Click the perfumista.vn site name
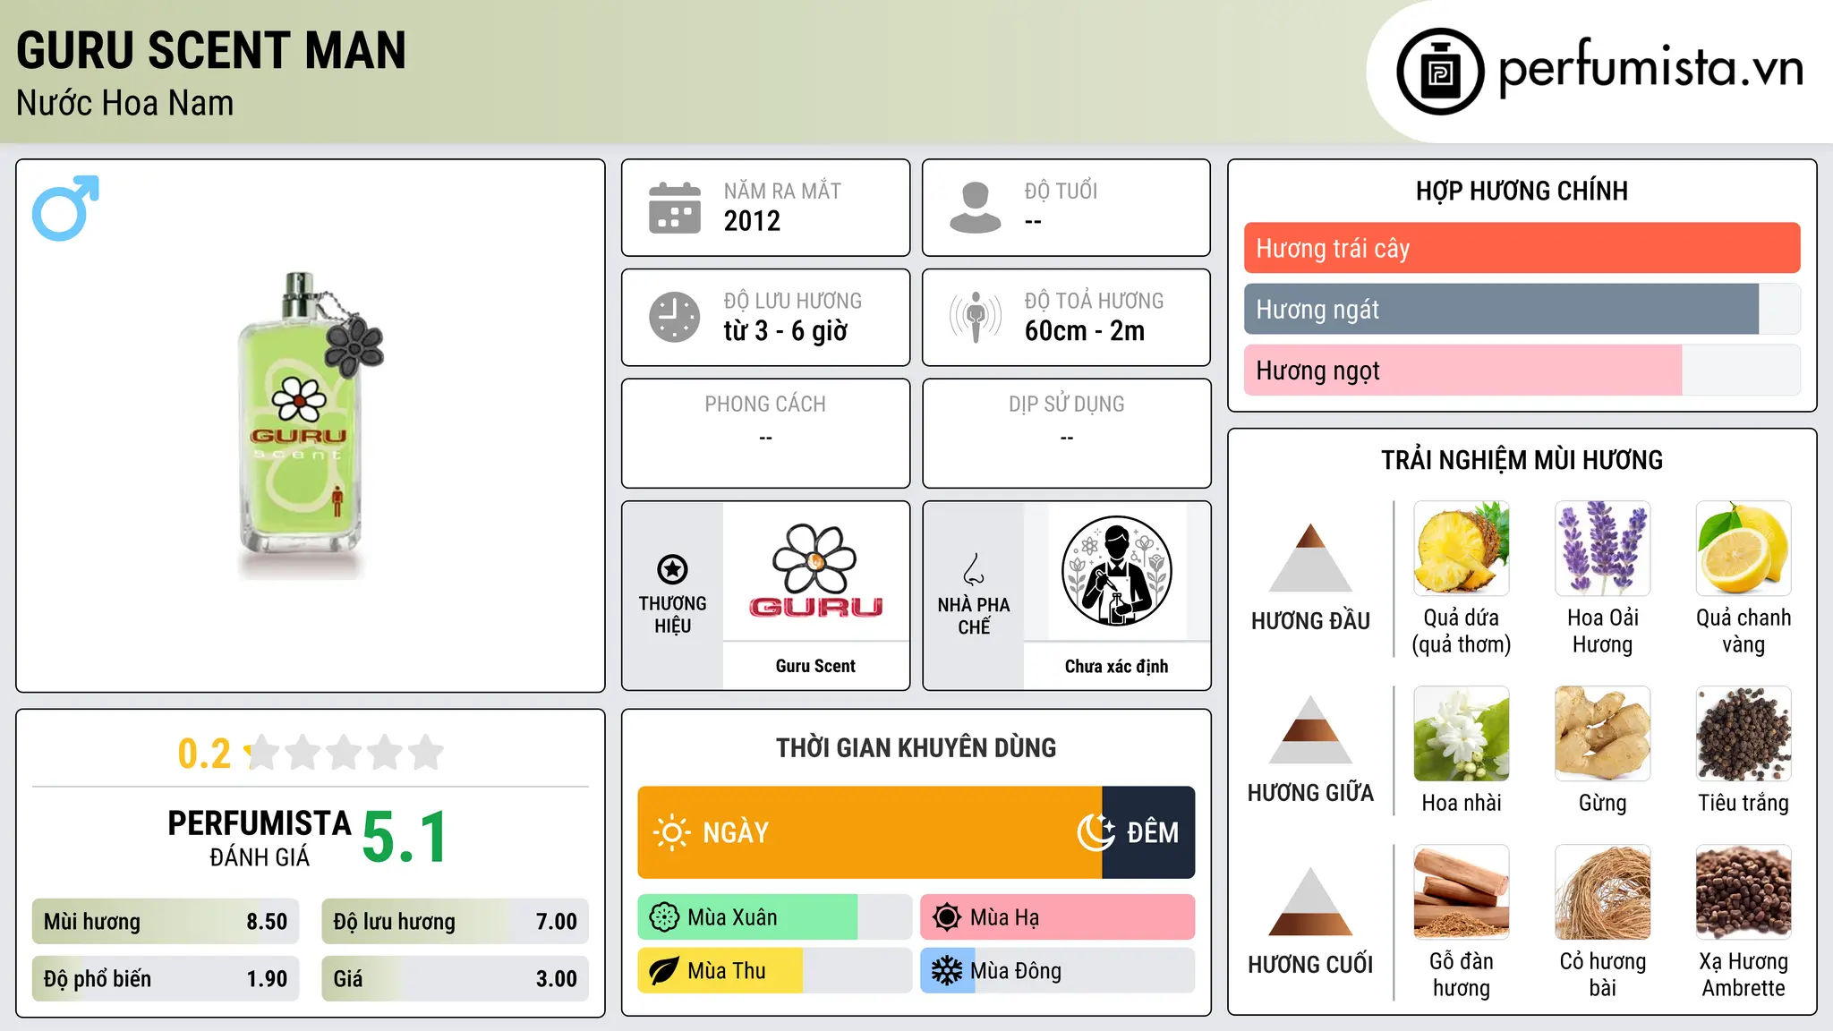This screenshot has width=1833, height=1031. tap(1650, 67)
